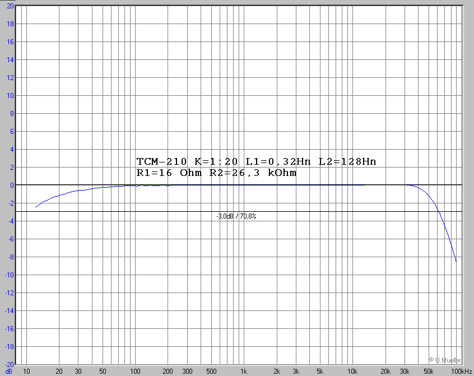The width and height of the screenshot is (474, 376).
Task: Click the -4 label on the dB axis
Action: (x=11, y=221)
